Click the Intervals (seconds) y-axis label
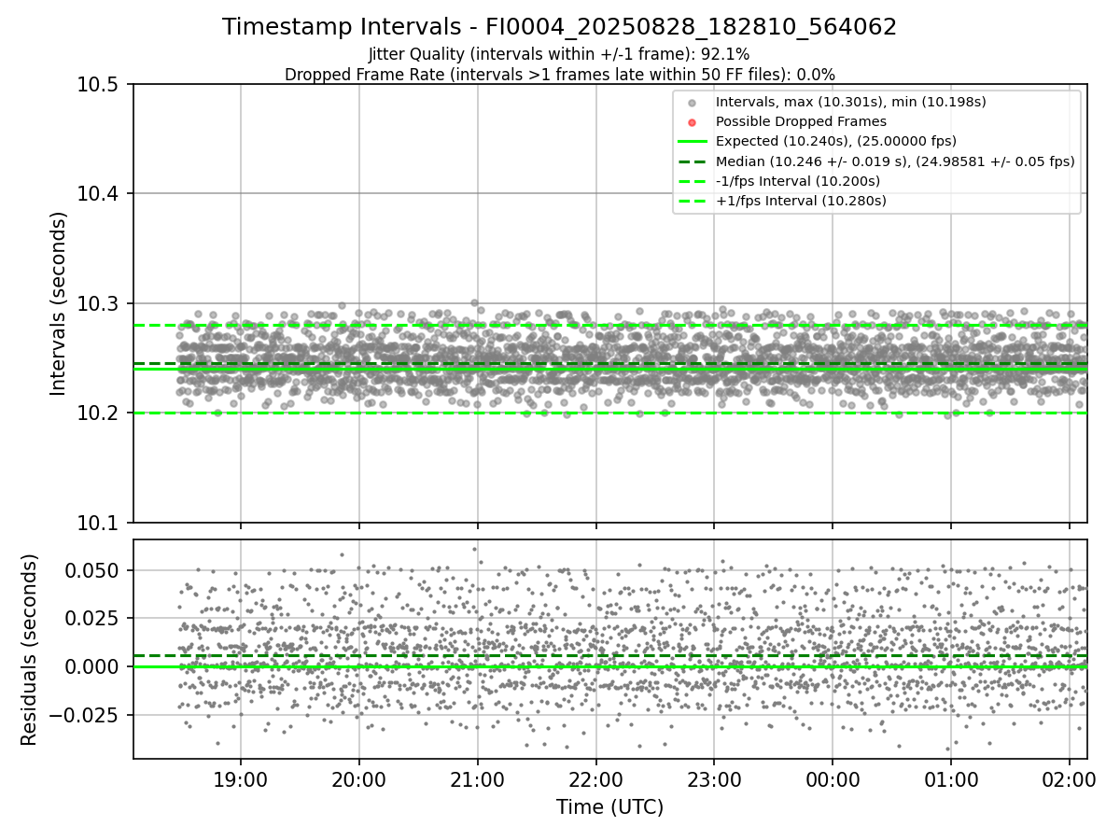Screen dimensions: 1120x840 (x=59, y=303)
